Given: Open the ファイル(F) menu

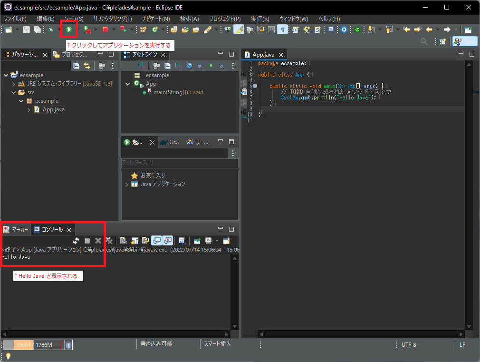Looking at the screenshot, I should click(x=15, y=19).
